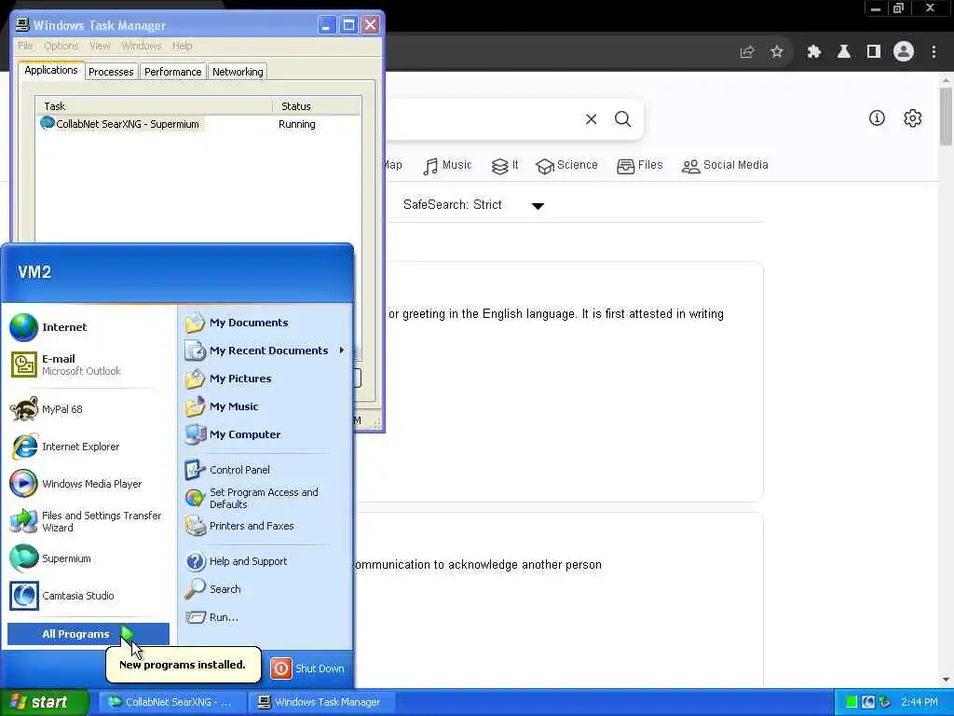
Task: Open My Music folder
Action: pyautogui.click(x=222, y=406)
